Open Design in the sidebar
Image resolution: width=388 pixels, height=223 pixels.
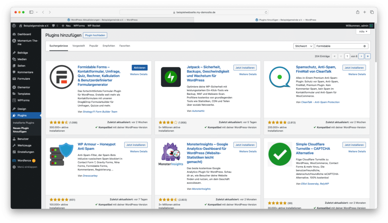tap(22, 109)
